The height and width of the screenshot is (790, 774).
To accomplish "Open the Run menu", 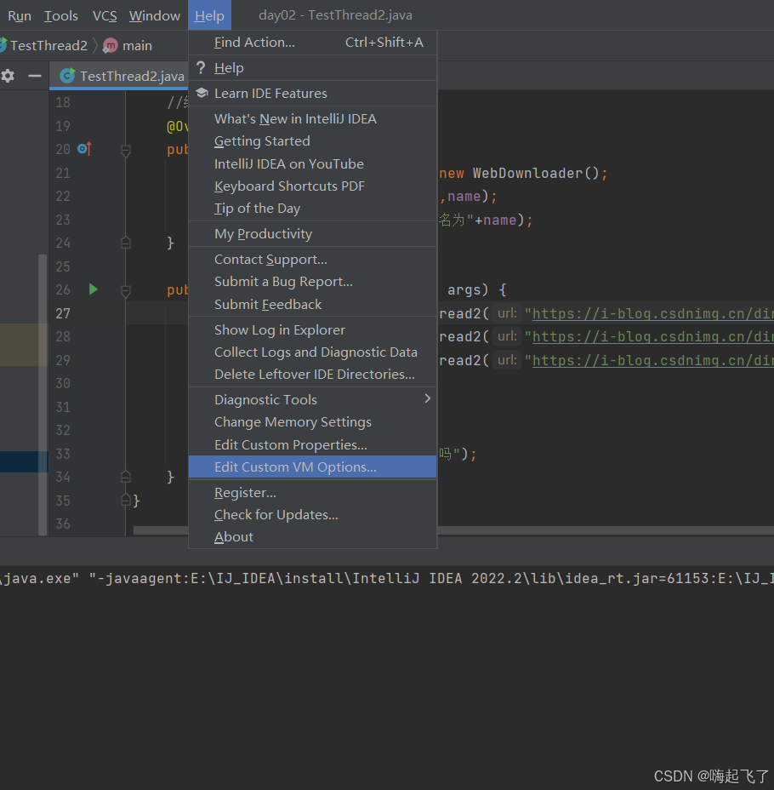I will [20, 15].
